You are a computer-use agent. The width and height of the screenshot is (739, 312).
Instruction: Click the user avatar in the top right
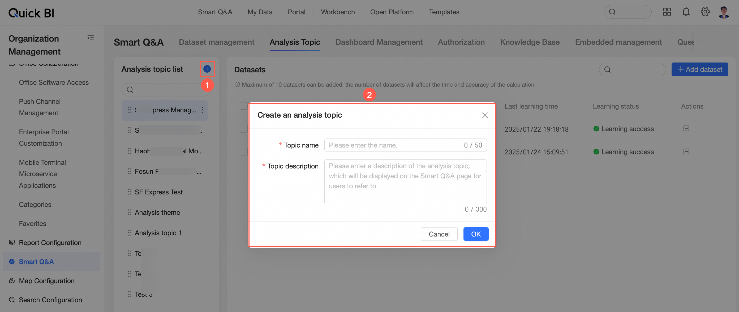coord(724,12)
